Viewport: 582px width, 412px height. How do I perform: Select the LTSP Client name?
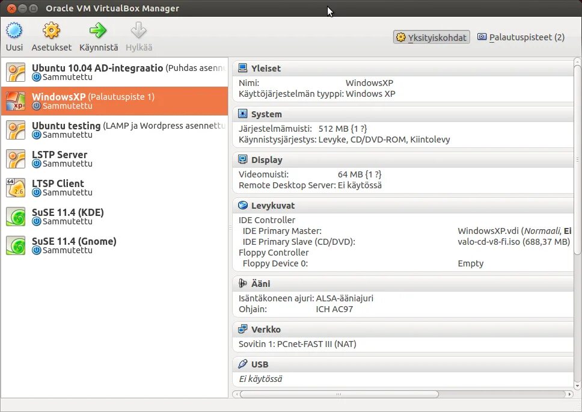[58, 183]
